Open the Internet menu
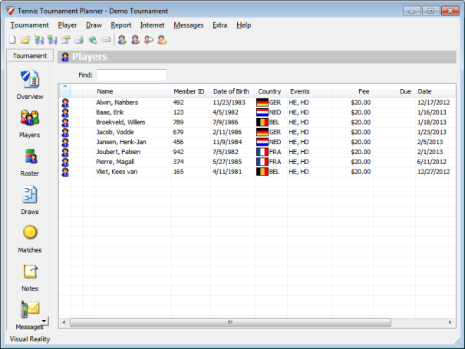The width and height of the screenshot is (465, 349). (152, 25)
